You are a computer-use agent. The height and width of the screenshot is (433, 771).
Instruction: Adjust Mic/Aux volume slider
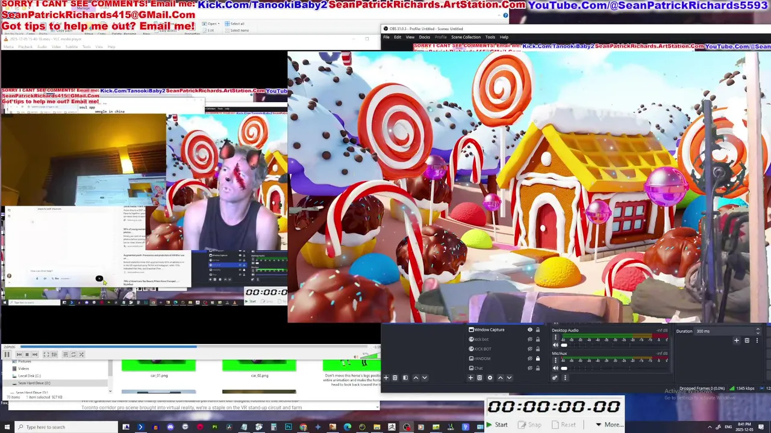coord(616,368)
